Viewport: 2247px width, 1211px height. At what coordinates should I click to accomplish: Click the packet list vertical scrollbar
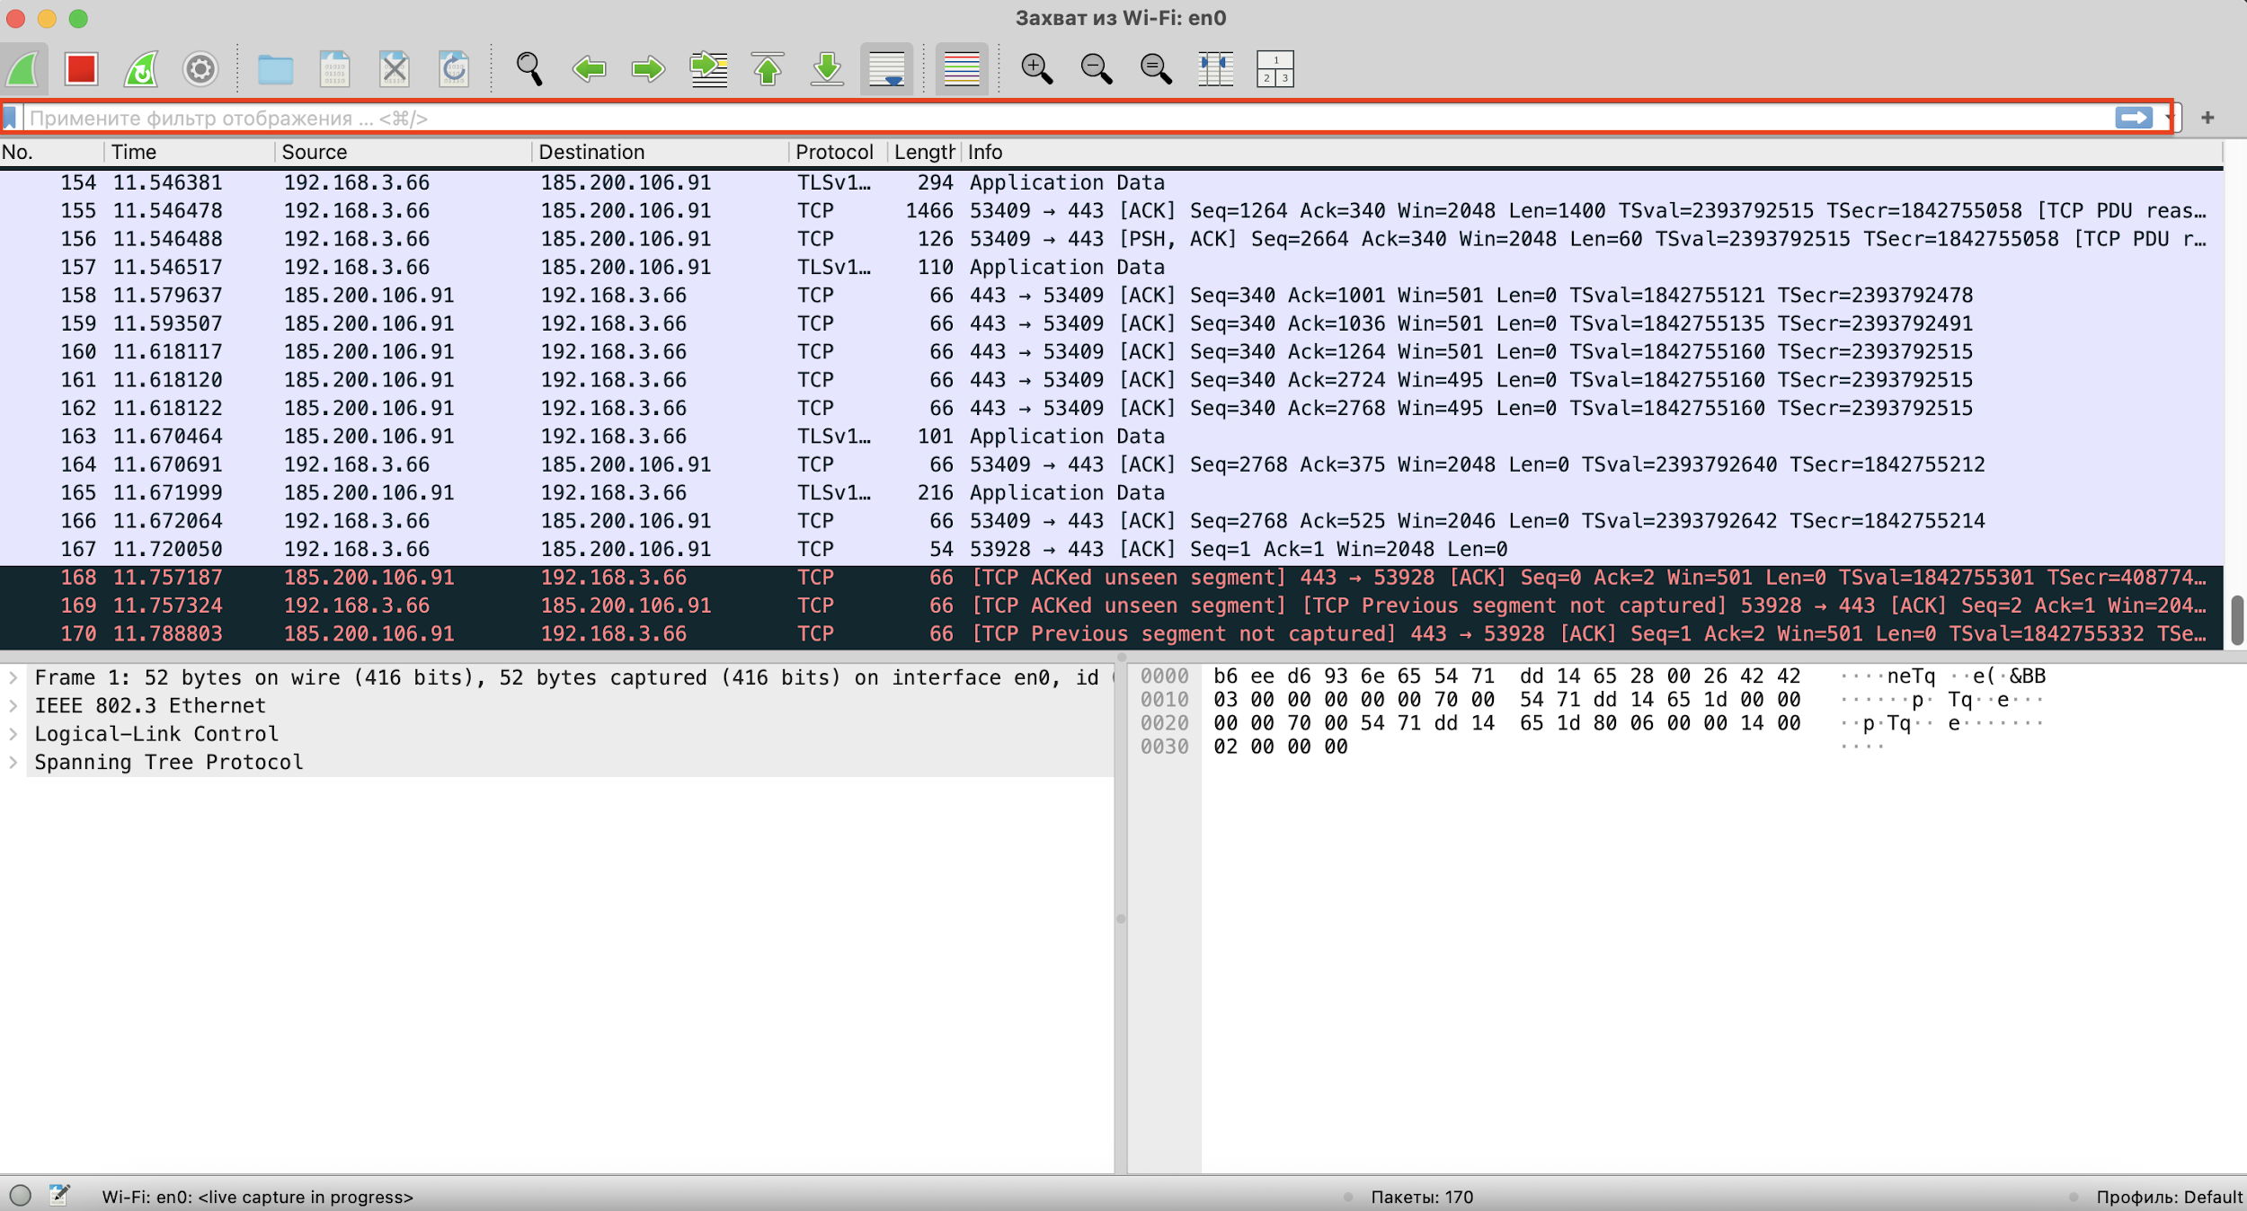click(2236, 619)
